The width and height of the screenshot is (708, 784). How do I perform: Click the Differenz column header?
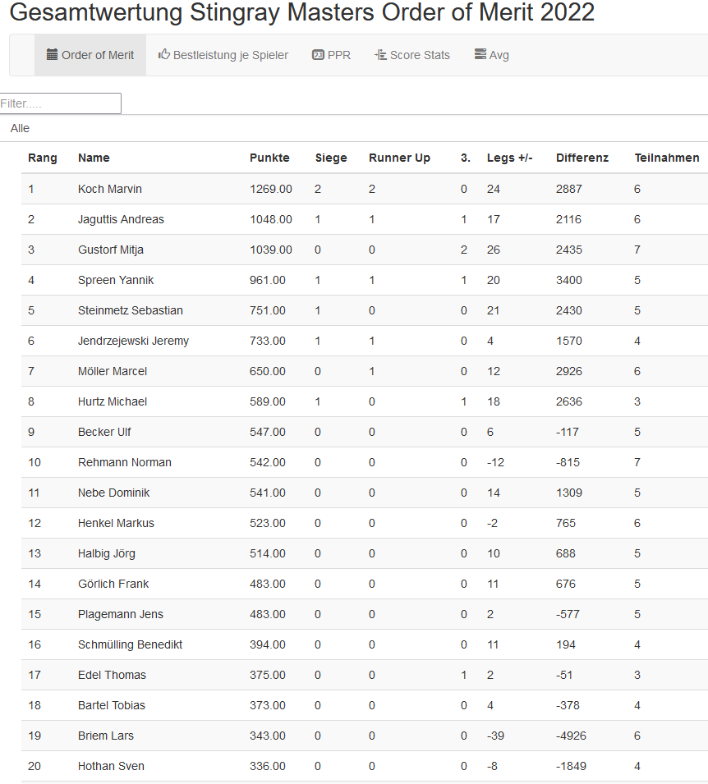click(x=582, y=158)
